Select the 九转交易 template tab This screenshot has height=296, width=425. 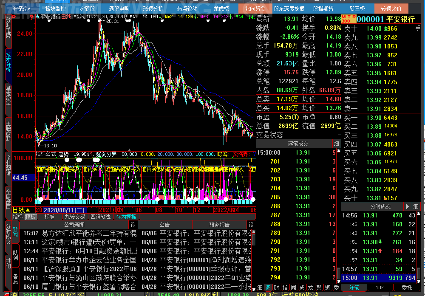pos(75,217)
